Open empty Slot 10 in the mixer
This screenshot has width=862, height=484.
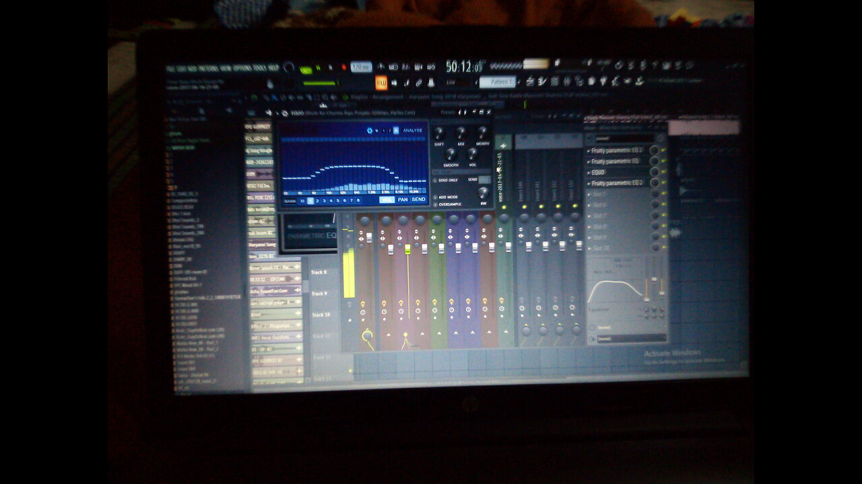click(618, 248)
